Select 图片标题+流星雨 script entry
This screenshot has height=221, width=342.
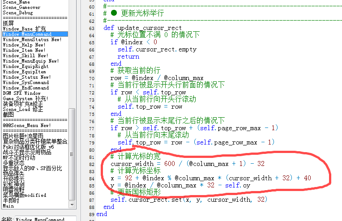point(23,136)
